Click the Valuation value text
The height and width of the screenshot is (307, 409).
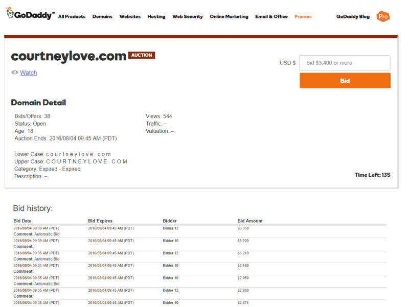click(x=160, y=131)
